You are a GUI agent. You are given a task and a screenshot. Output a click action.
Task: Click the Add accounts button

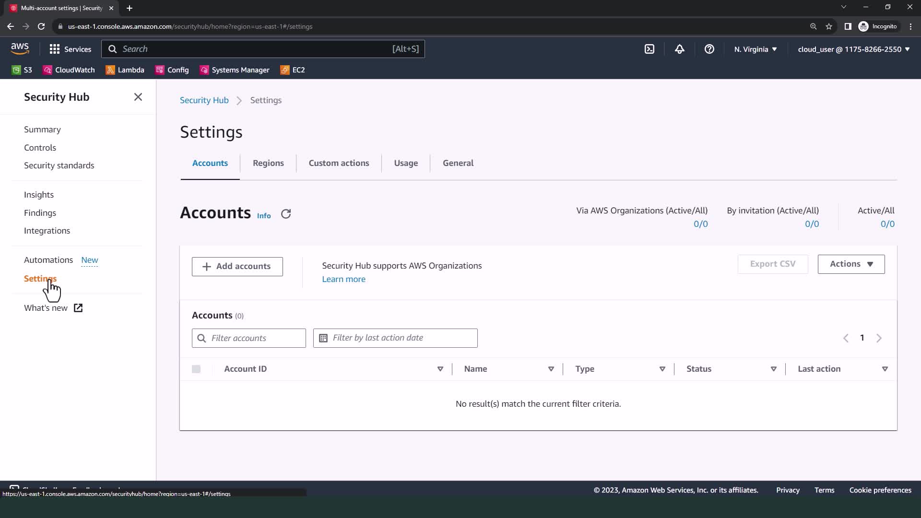coord(237,267)
